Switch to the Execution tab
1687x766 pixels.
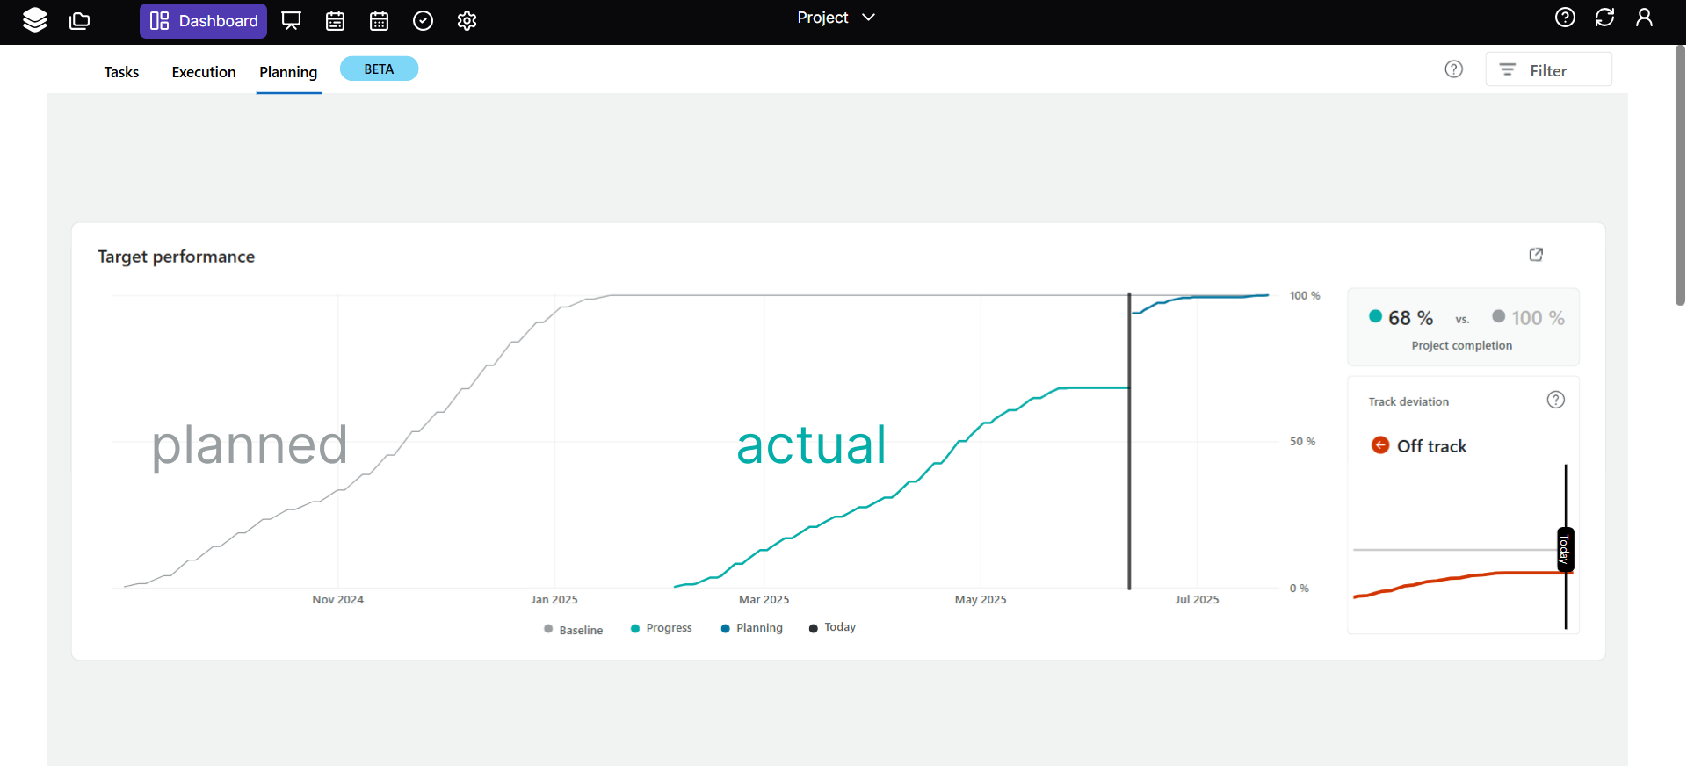(x=204, y=72)
